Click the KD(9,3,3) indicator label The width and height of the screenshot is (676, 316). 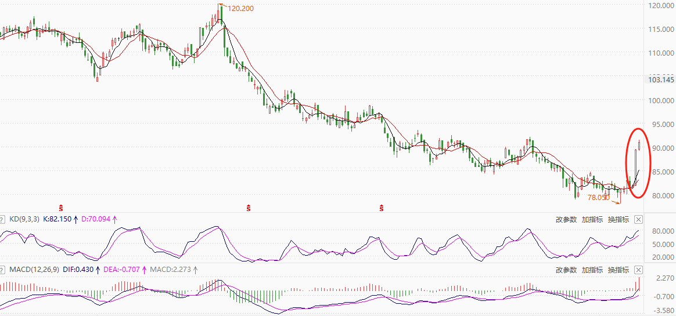(24, 220)
